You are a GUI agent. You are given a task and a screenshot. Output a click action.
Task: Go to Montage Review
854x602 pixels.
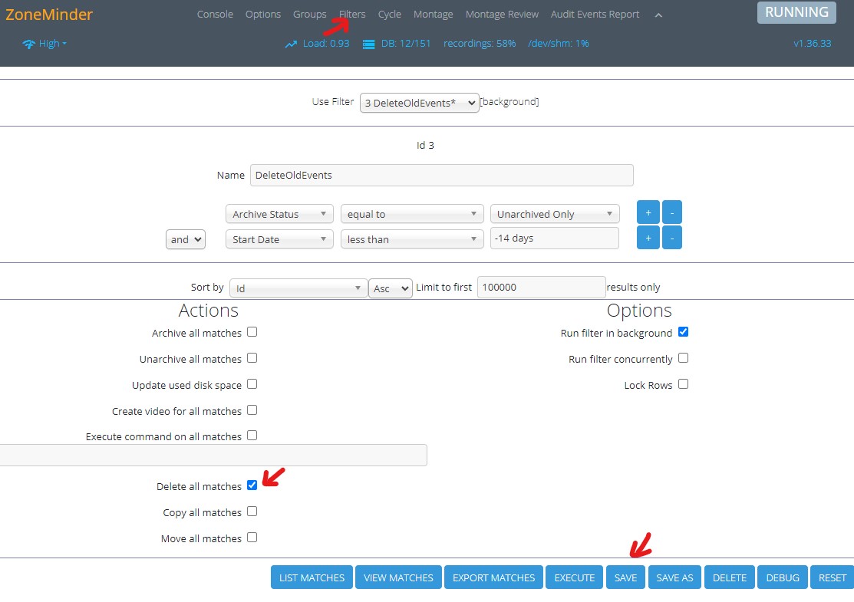pyautogui.click(x=502, y=15)
